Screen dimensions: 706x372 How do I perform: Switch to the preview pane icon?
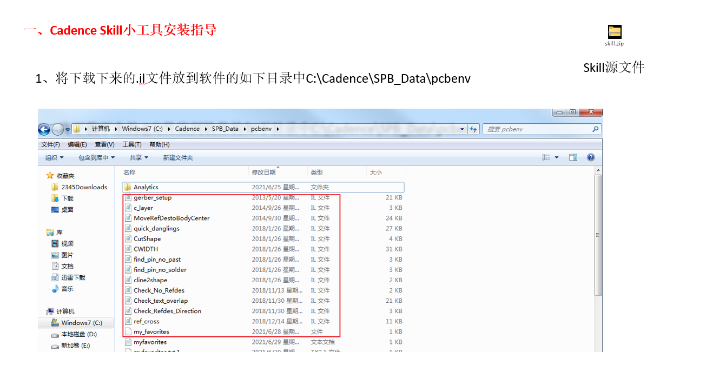(x=573, y=157)
